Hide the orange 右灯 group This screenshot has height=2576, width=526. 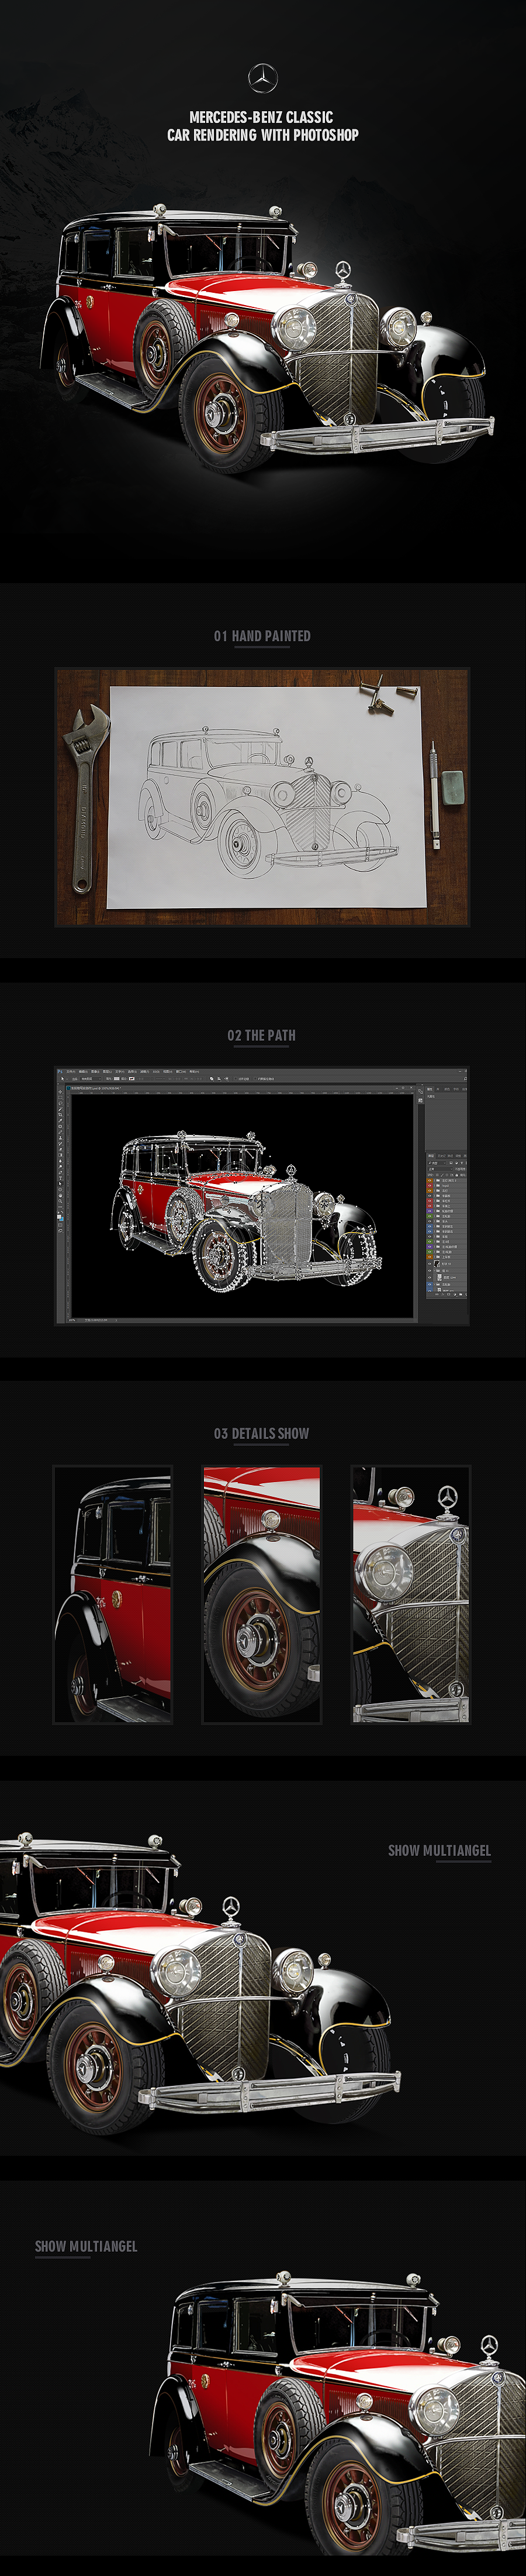click(x=430, y=1191)
